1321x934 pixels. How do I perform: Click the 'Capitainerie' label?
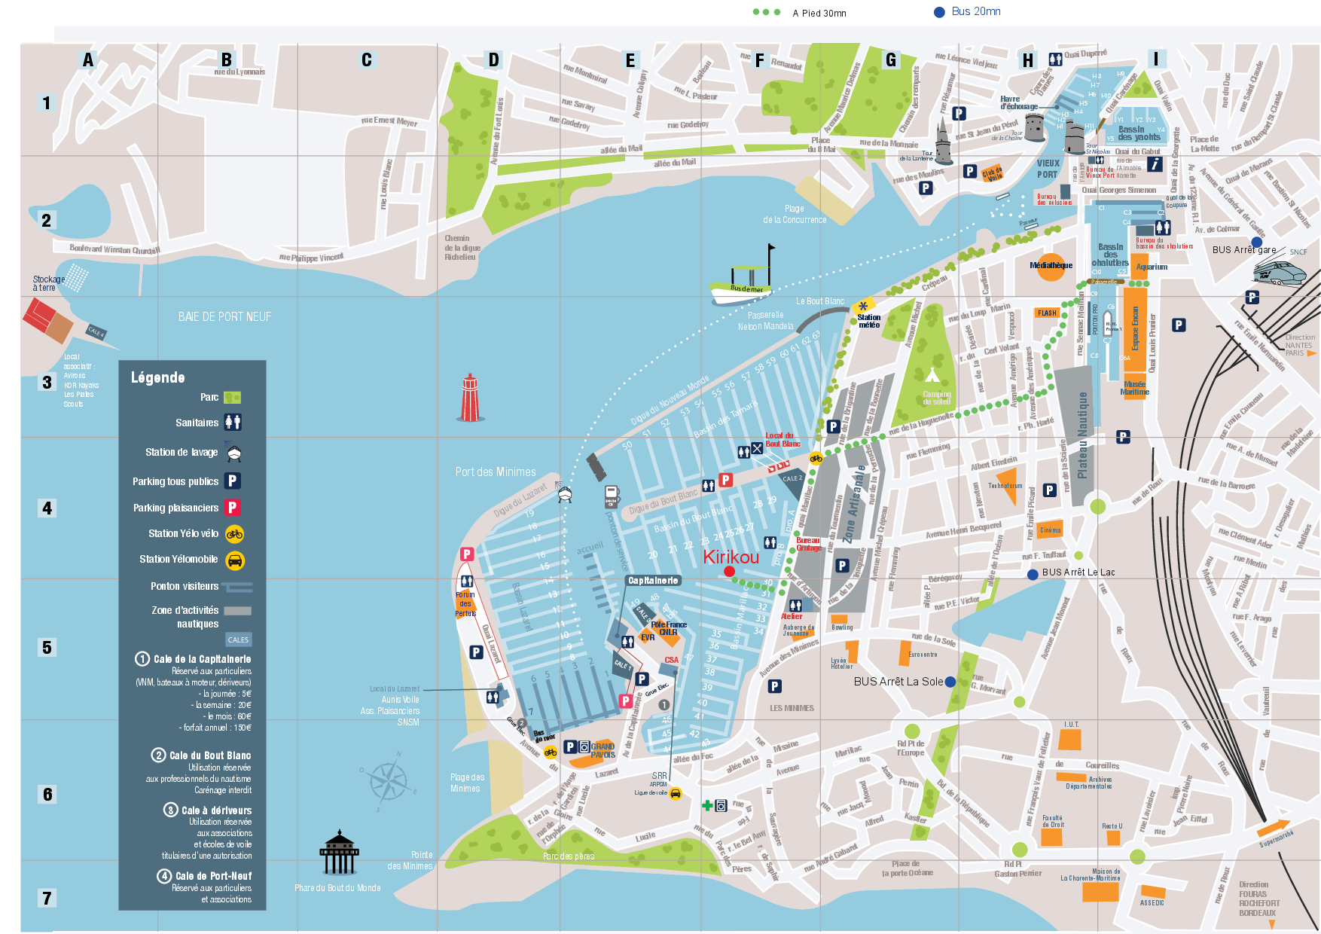point(654,581)
